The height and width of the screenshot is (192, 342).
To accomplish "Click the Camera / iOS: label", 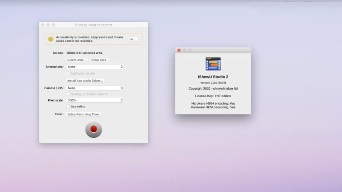I will (x=54, y=88).
